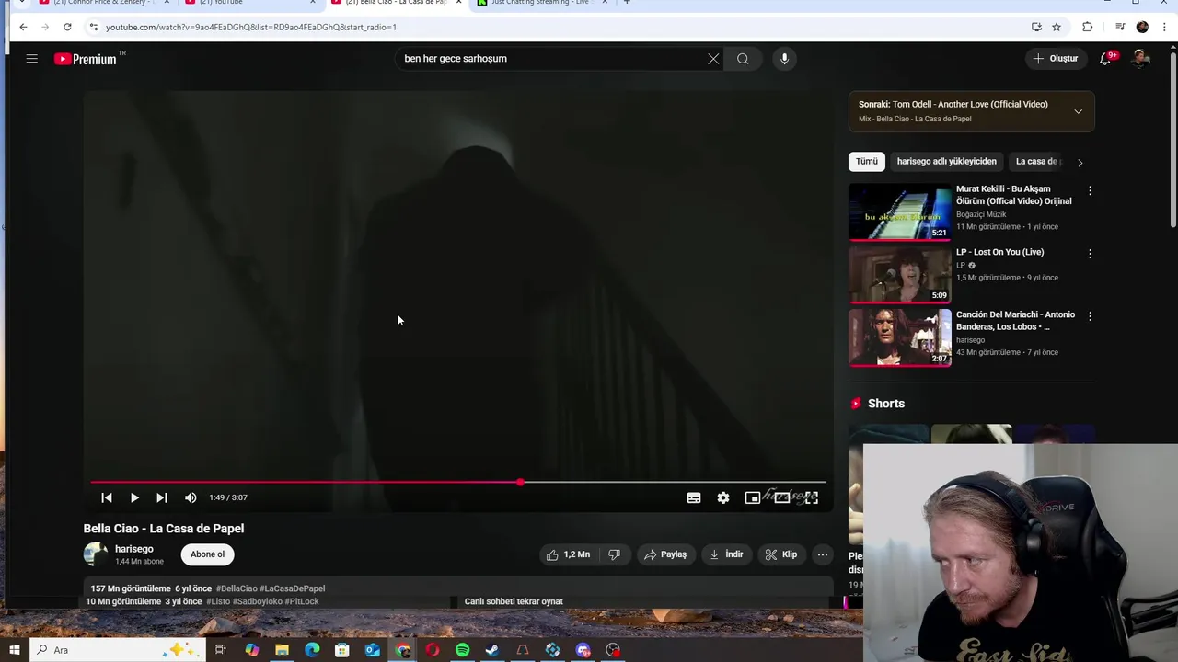Clear the search box with the X

713,59
